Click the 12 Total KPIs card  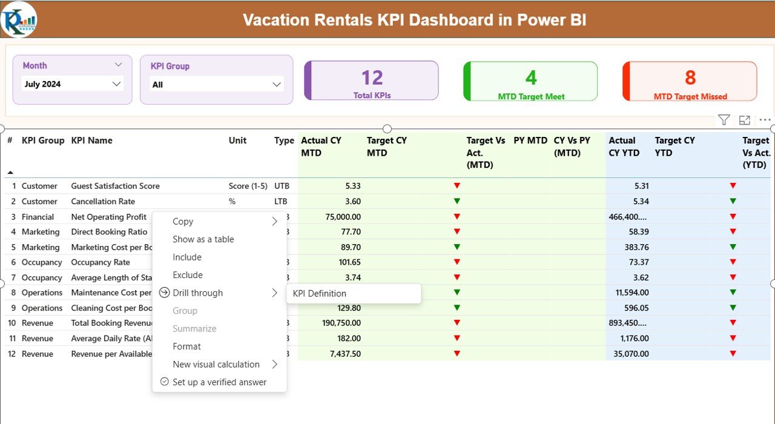371,80
